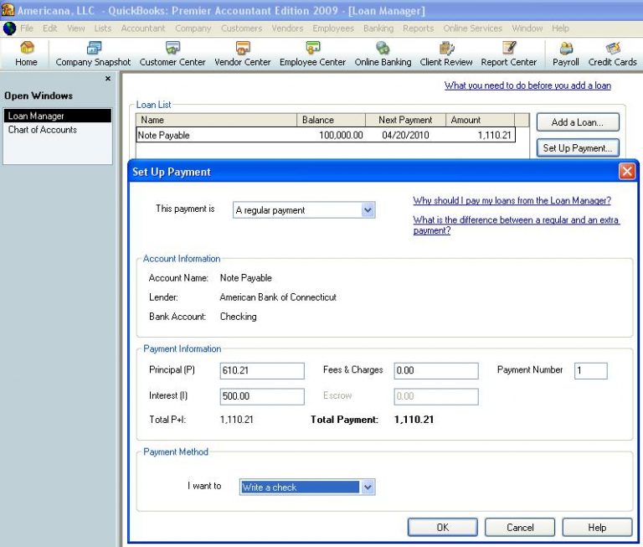643x547 pixels.
Task: Click the 04/20/2010 next payment cell
Action: pyautogui.click(x=405, y=135)
